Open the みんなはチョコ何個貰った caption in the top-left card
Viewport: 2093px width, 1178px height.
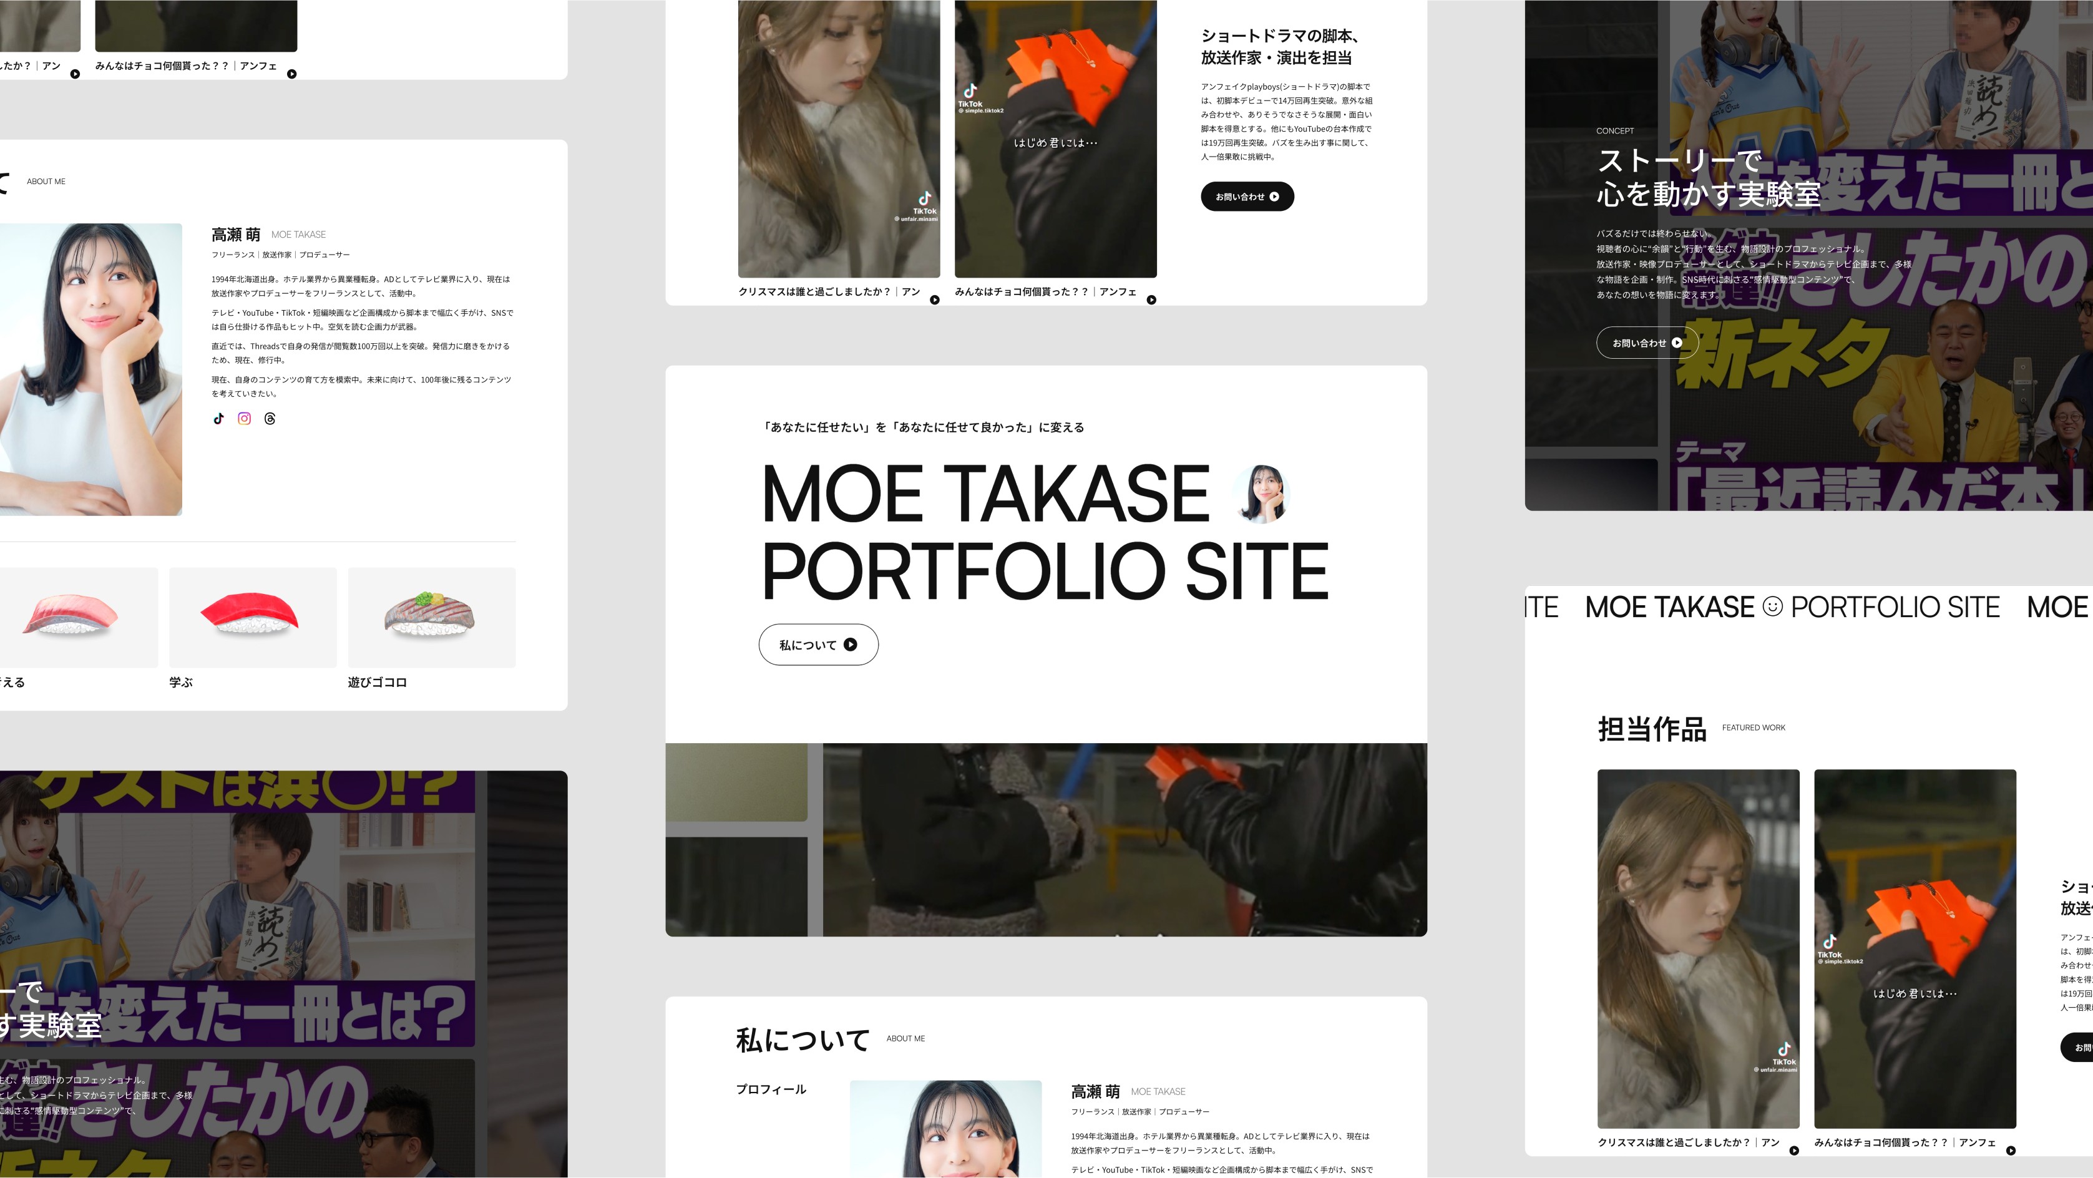(x=186, y=66)
